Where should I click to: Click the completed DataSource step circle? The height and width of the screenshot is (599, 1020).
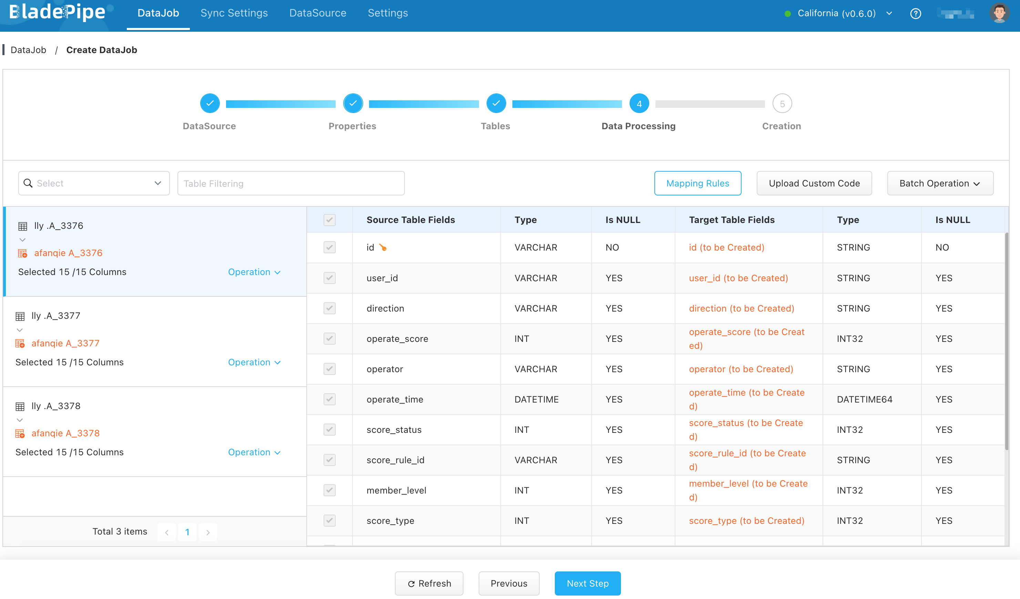coord(210,104)
